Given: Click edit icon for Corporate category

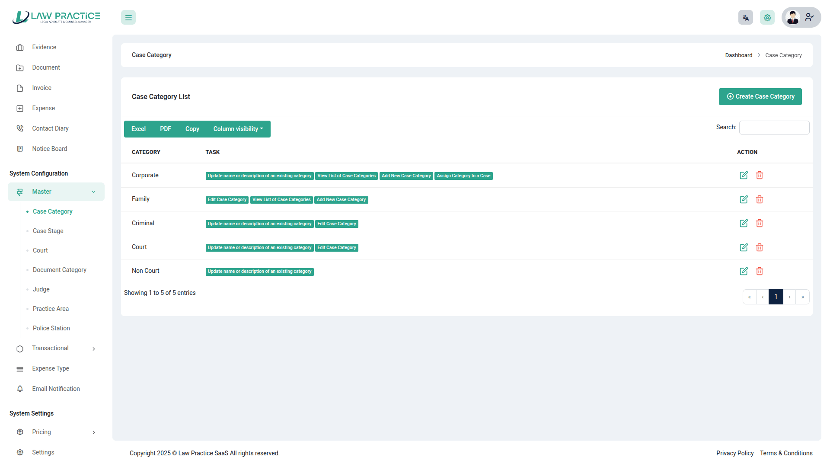Looking at the screenshot, I should coord(744,175).
